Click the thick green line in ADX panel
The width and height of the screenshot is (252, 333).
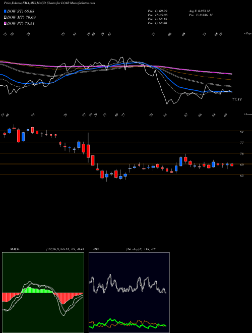click(128, 324)
